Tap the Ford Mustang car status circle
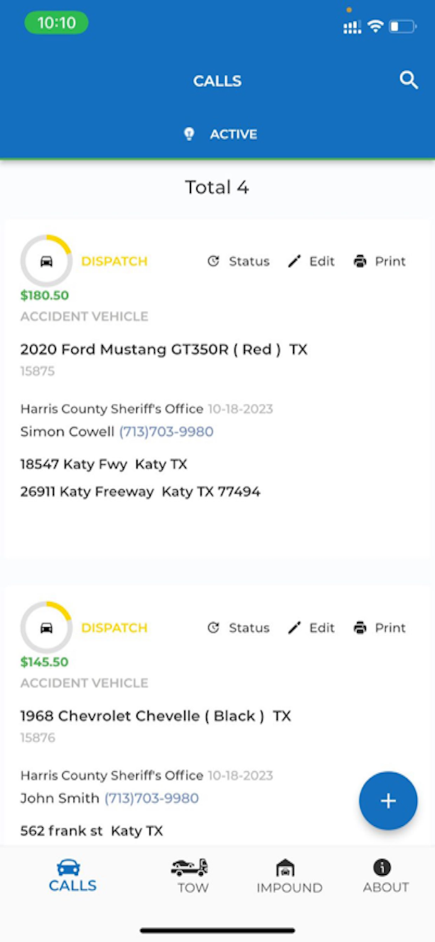 click(x=46, y=261)
